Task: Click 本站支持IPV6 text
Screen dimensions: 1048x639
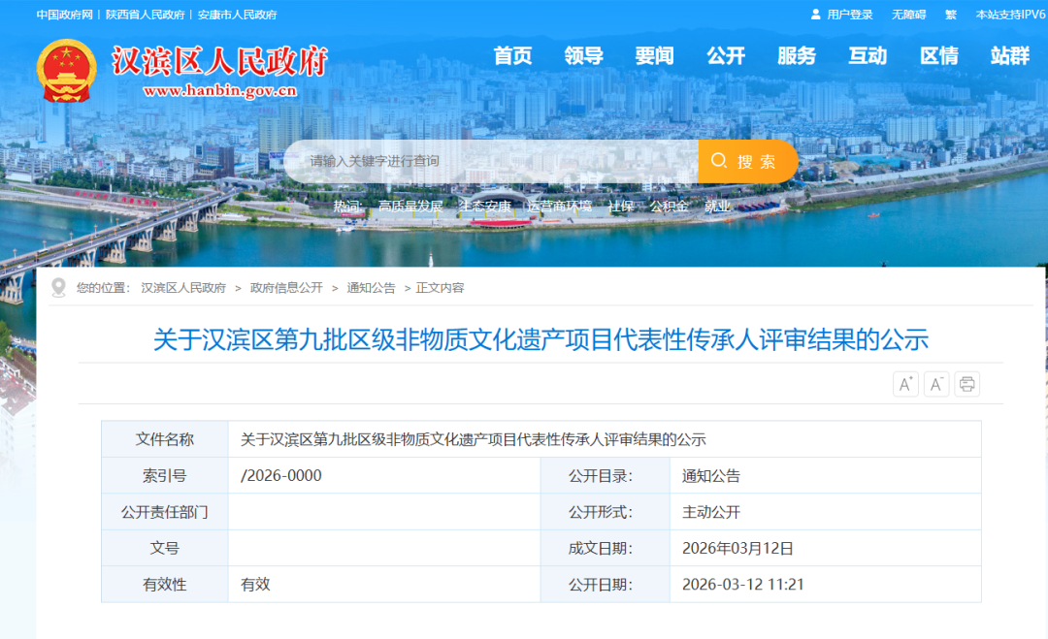Action: [1010, 15]
